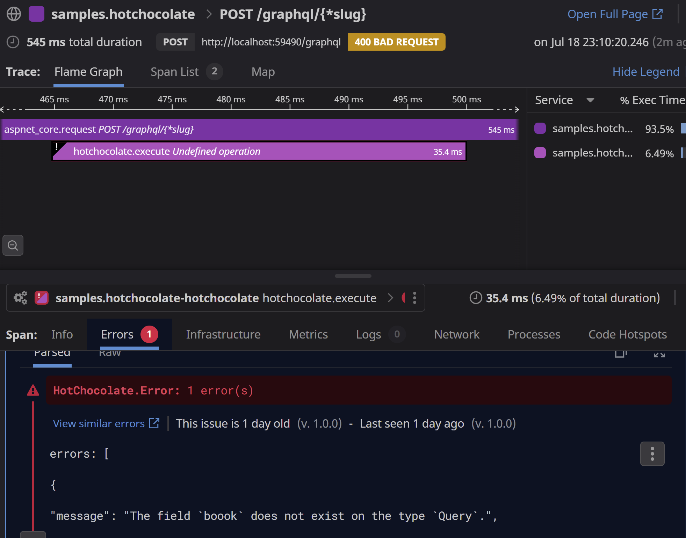The width and height of the screenshot is (686, 538).
Task: Open the Infrastructure span tab
Action: tap(223, 335)
